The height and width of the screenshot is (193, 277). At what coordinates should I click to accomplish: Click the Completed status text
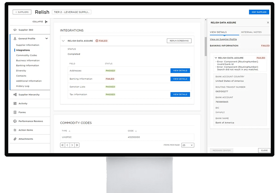coord(74,54)
